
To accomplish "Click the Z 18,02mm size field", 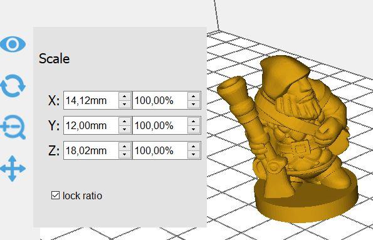I will pyautogui.click(x=91, y=150).
